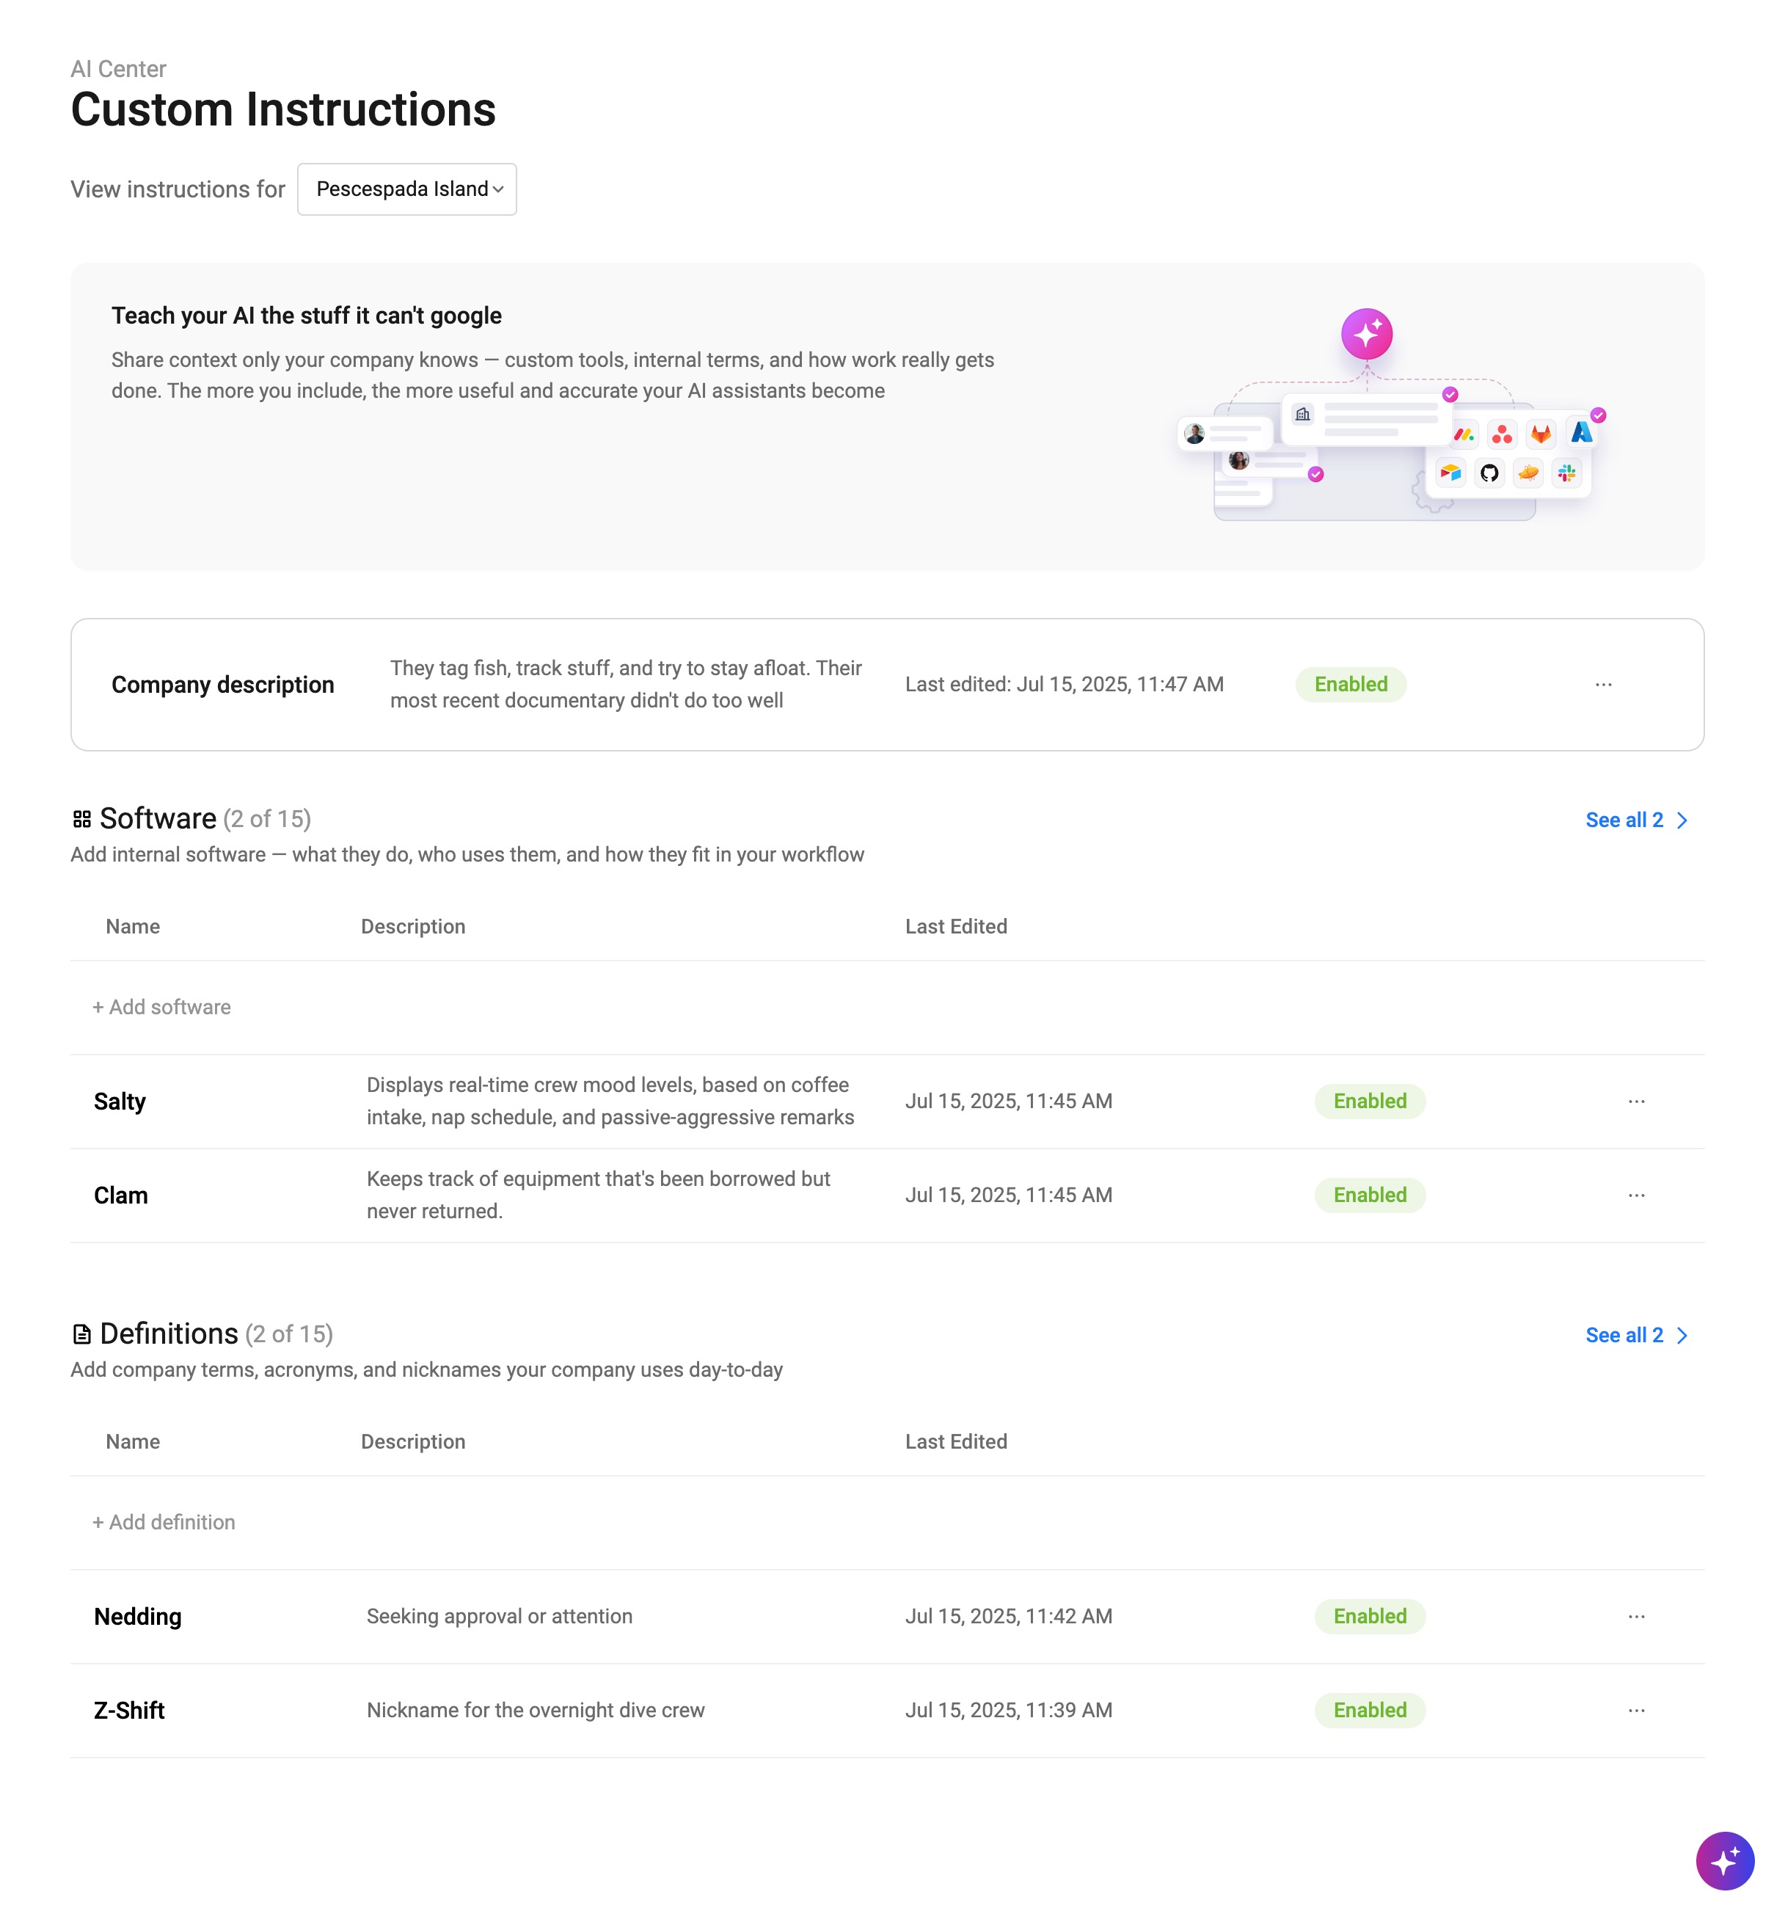Click Add definition
Image resolution: width=1774 pixels, height=1911 pixels.
164,1522
